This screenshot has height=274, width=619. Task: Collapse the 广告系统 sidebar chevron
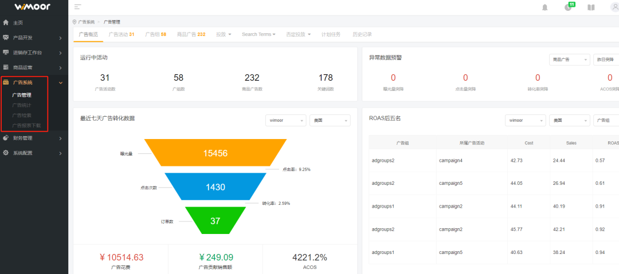click(x=60, y=83)
